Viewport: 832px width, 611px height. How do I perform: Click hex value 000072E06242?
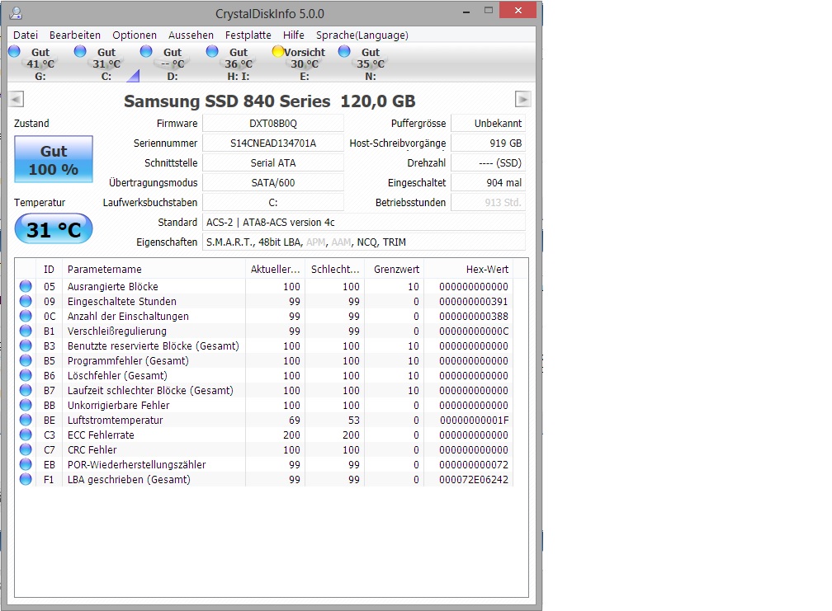(x=473, y=479)
